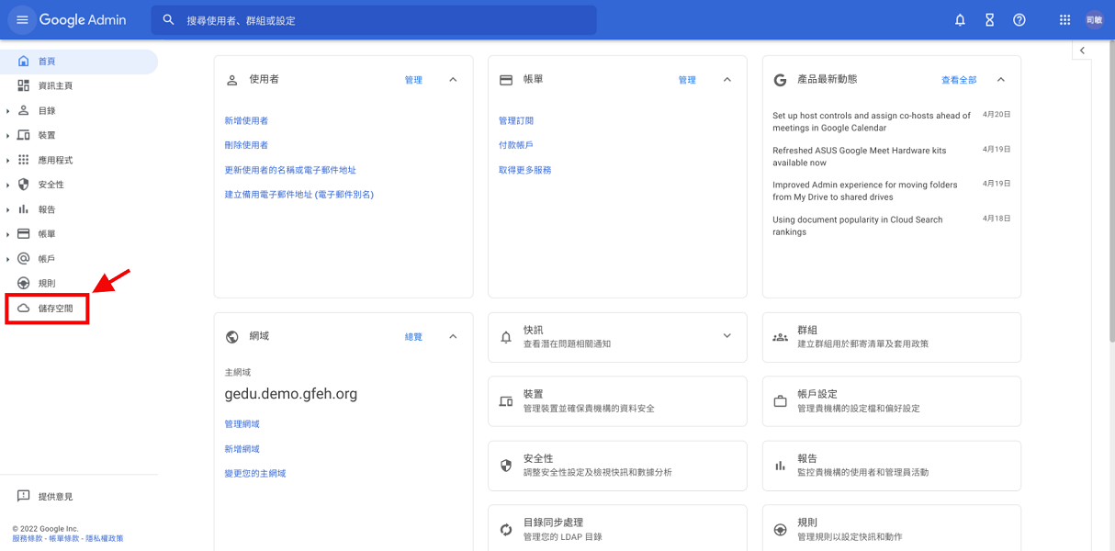Screen dimensions: 1115x551
Task: Click 刪除使用者 link
Action: coord(246,145)
